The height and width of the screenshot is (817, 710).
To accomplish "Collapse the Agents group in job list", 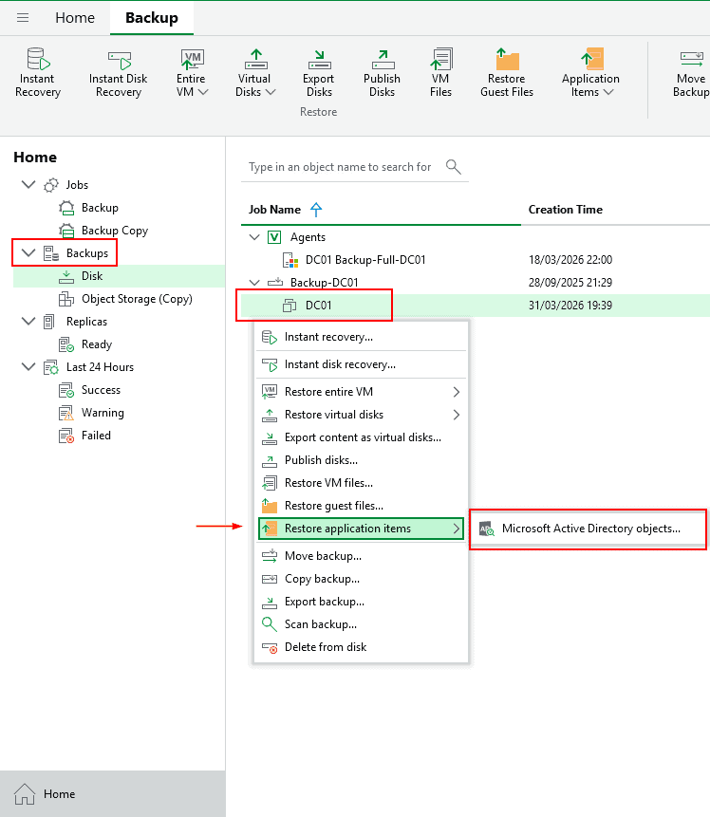I will (253, 237).
